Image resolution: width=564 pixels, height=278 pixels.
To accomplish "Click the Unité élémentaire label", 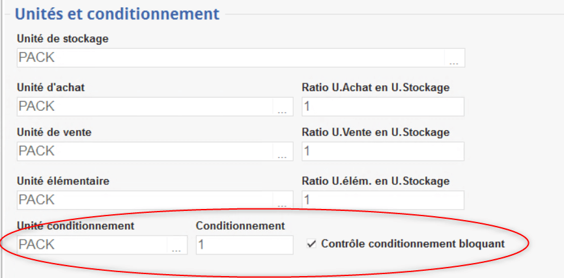I will click(63, 180).
